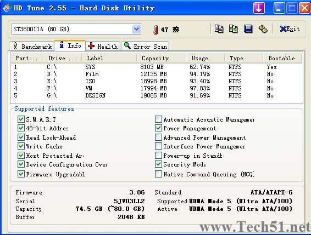Click the buffer 2048 KB value
311x235 pixels.
(131, 217)
